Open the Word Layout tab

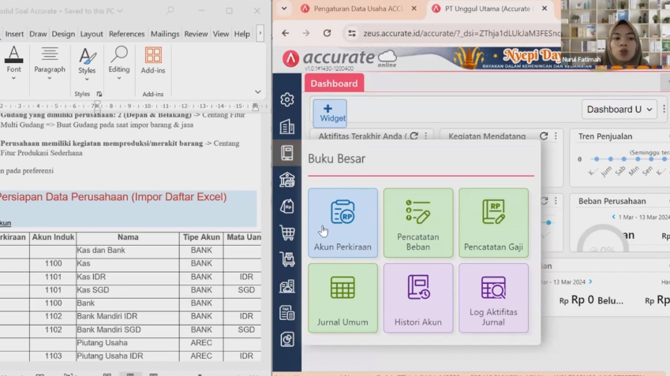(x=92, y=34)
